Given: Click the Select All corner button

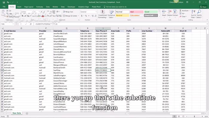Looking at the screenshot, I should (2, 28).
